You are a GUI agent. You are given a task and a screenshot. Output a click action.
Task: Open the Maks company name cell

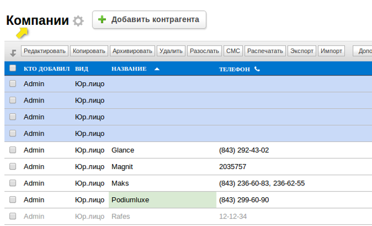(x=120, y=183)
